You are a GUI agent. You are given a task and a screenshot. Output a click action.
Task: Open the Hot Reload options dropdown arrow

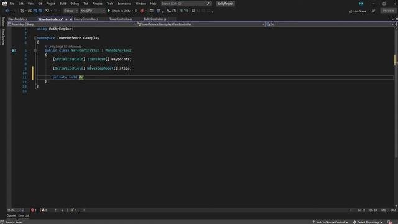point(146,11)
